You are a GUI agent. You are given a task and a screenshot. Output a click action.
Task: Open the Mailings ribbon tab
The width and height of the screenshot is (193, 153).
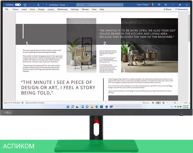click(x=75, y=9)
